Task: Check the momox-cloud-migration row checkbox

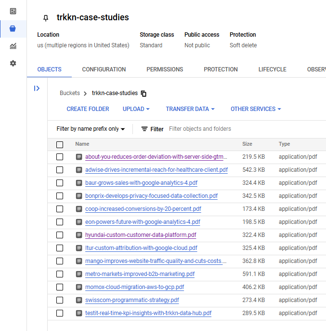Action: click(60, 287)
